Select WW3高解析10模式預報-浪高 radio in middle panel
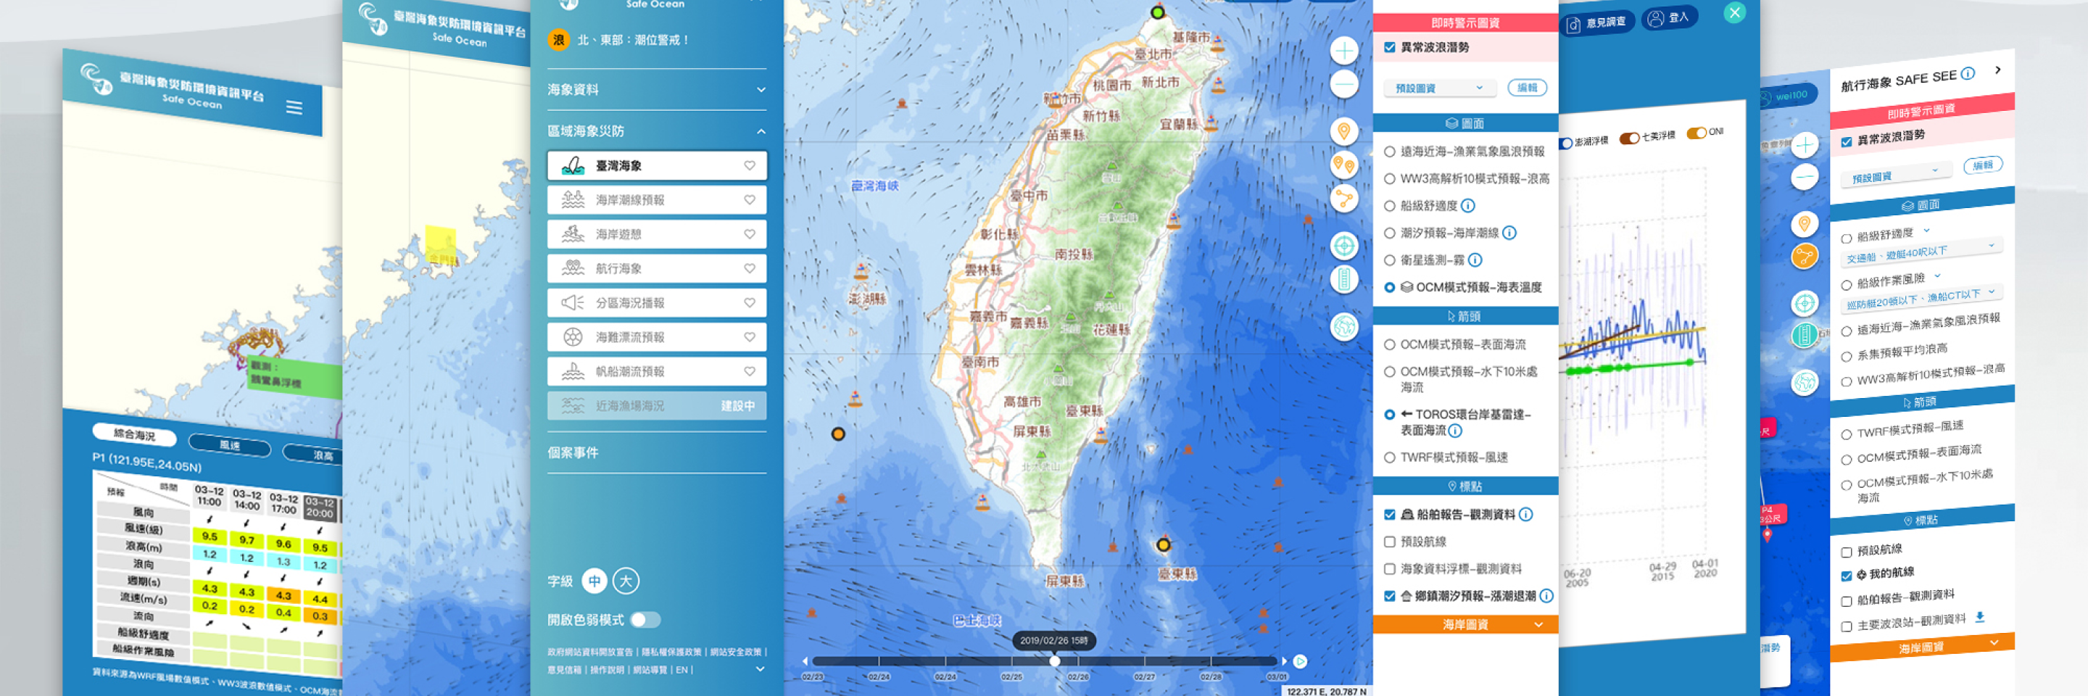This screenshot has width=2088, height=696. click(x=1389, y=179)
